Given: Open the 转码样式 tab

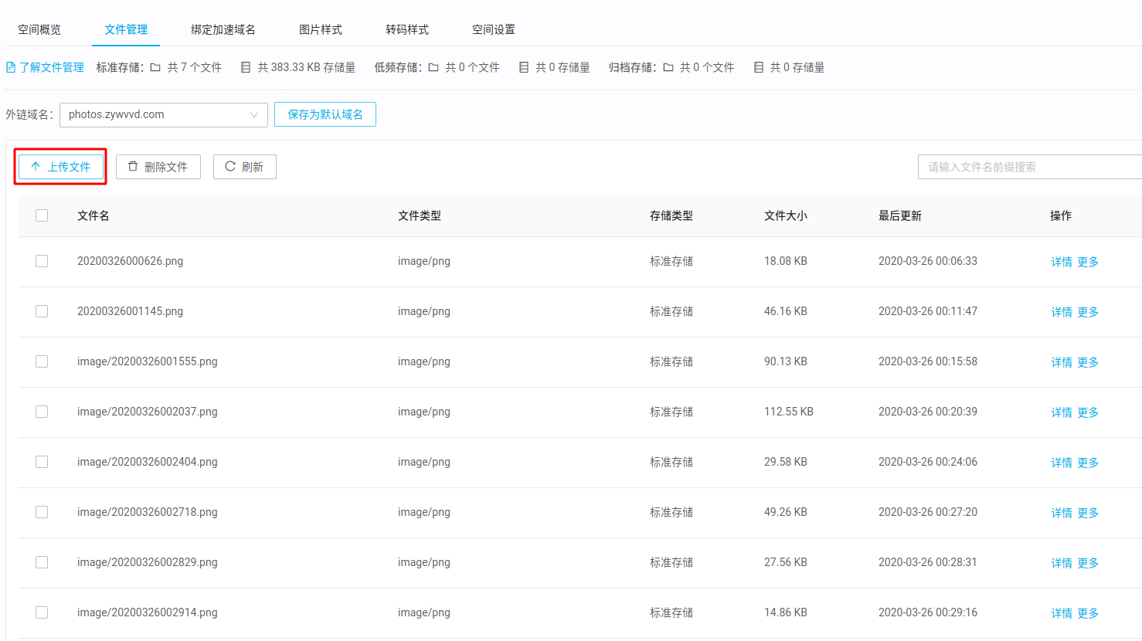Looking at the screenshot, I should [407, 29].
